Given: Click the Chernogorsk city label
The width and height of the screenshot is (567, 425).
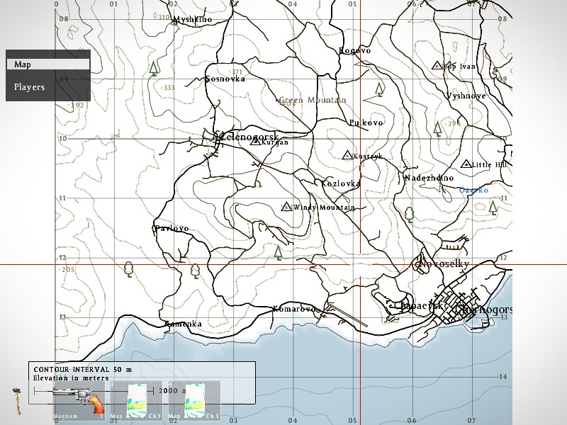Looking at the screenshot, I should tap(484, 310).
